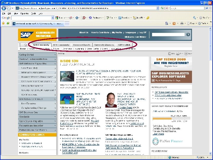The image size is (213, 160).
Task: Expand the Research and Innovation sidebar section
Action: point(37,126)
